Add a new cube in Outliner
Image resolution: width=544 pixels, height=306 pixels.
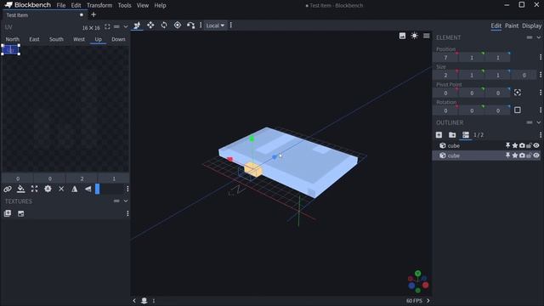point(439,134)
